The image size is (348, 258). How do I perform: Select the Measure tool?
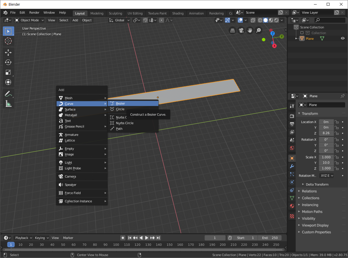pos(8,103)
